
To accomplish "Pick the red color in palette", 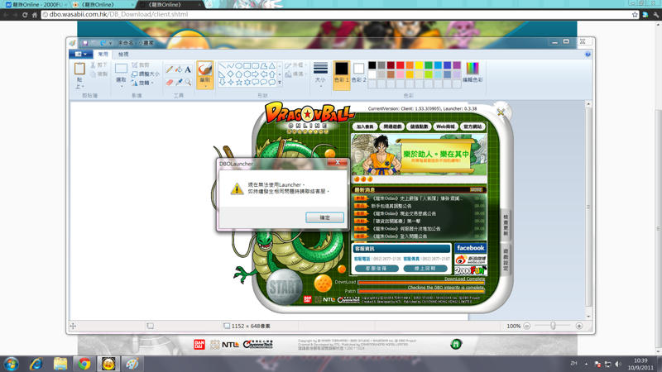I will 401,65.
